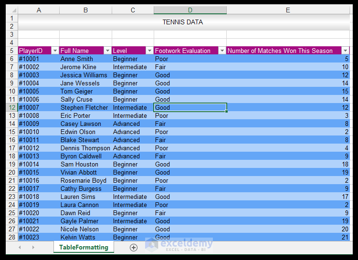Click matches won value 17
This screenshot has width=358, height=260.
288,197
